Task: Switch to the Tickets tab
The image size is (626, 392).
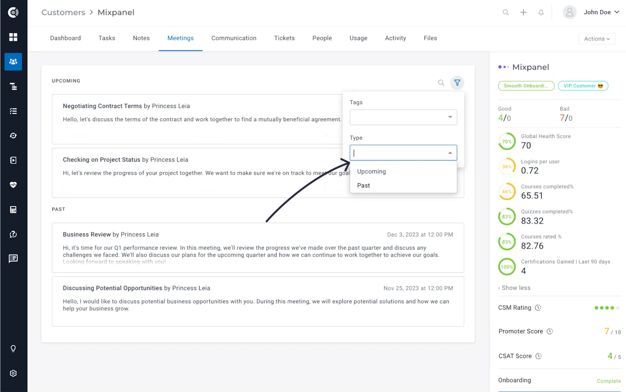Action: coord(284,38)
